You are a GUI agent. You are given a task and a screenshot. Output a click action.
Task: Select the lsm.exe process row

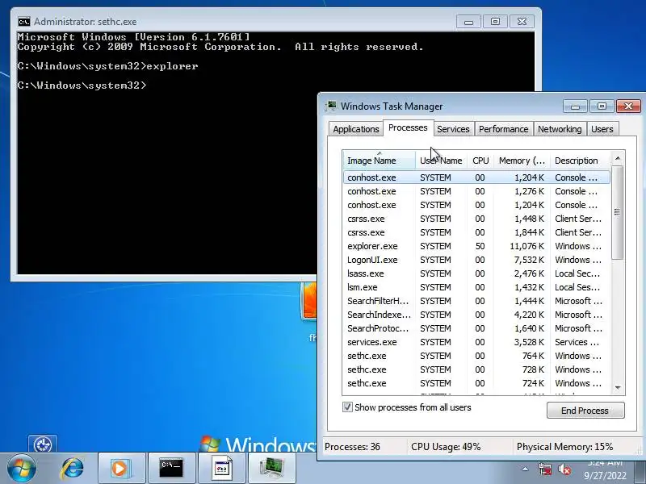(x=476, y=287)
